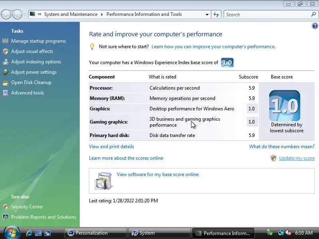Open the Help question mark icon
This screenshot has width=319, height=239.
pos(315,26)
